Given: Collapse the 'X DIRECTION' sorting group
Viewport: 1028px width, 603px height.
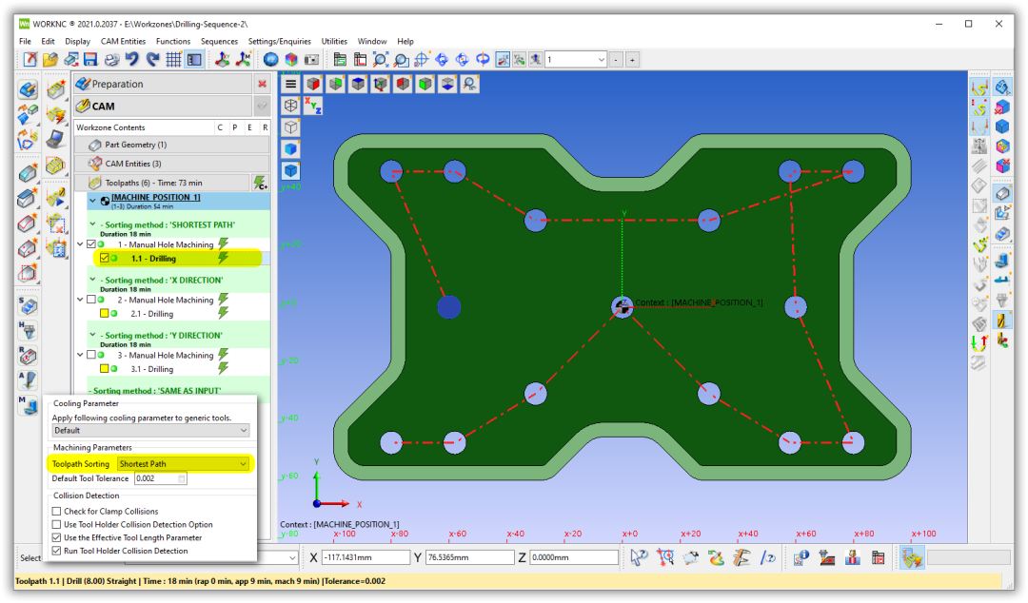Looking at the screenshot, I should [x=92, y=280].
